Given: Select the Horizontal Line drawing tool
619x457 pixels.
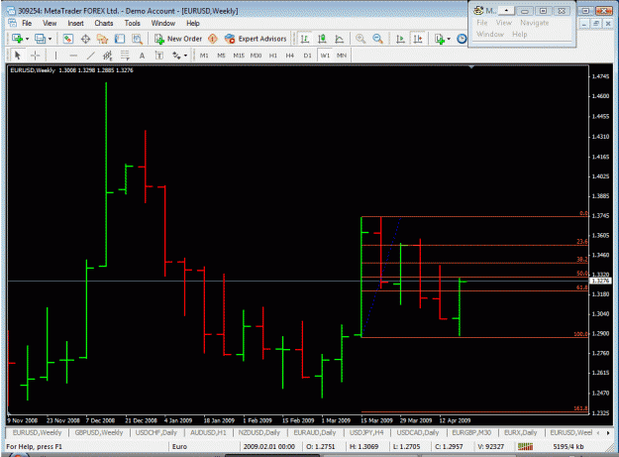Looking at the screenshot, I should (73, 56).
